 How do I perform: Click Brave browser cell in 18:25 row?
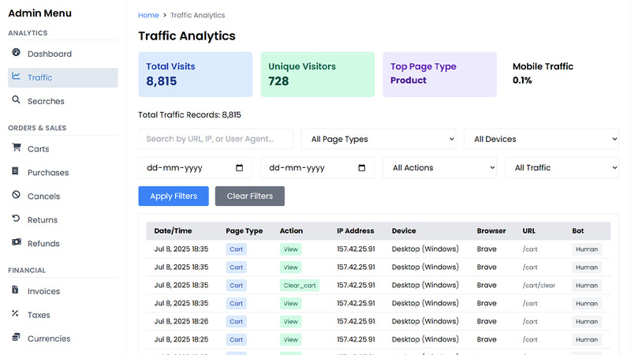pos(487,340)
